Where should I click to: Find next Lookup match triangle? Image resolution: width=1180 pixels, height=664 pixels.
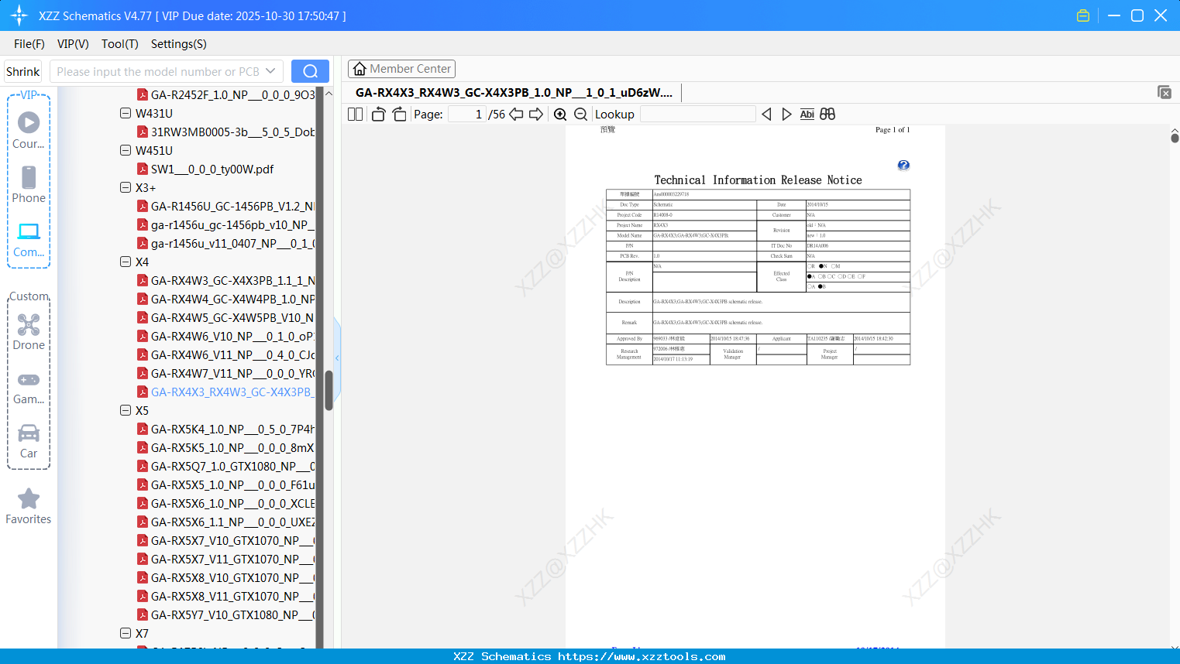(x=786, y=114)
